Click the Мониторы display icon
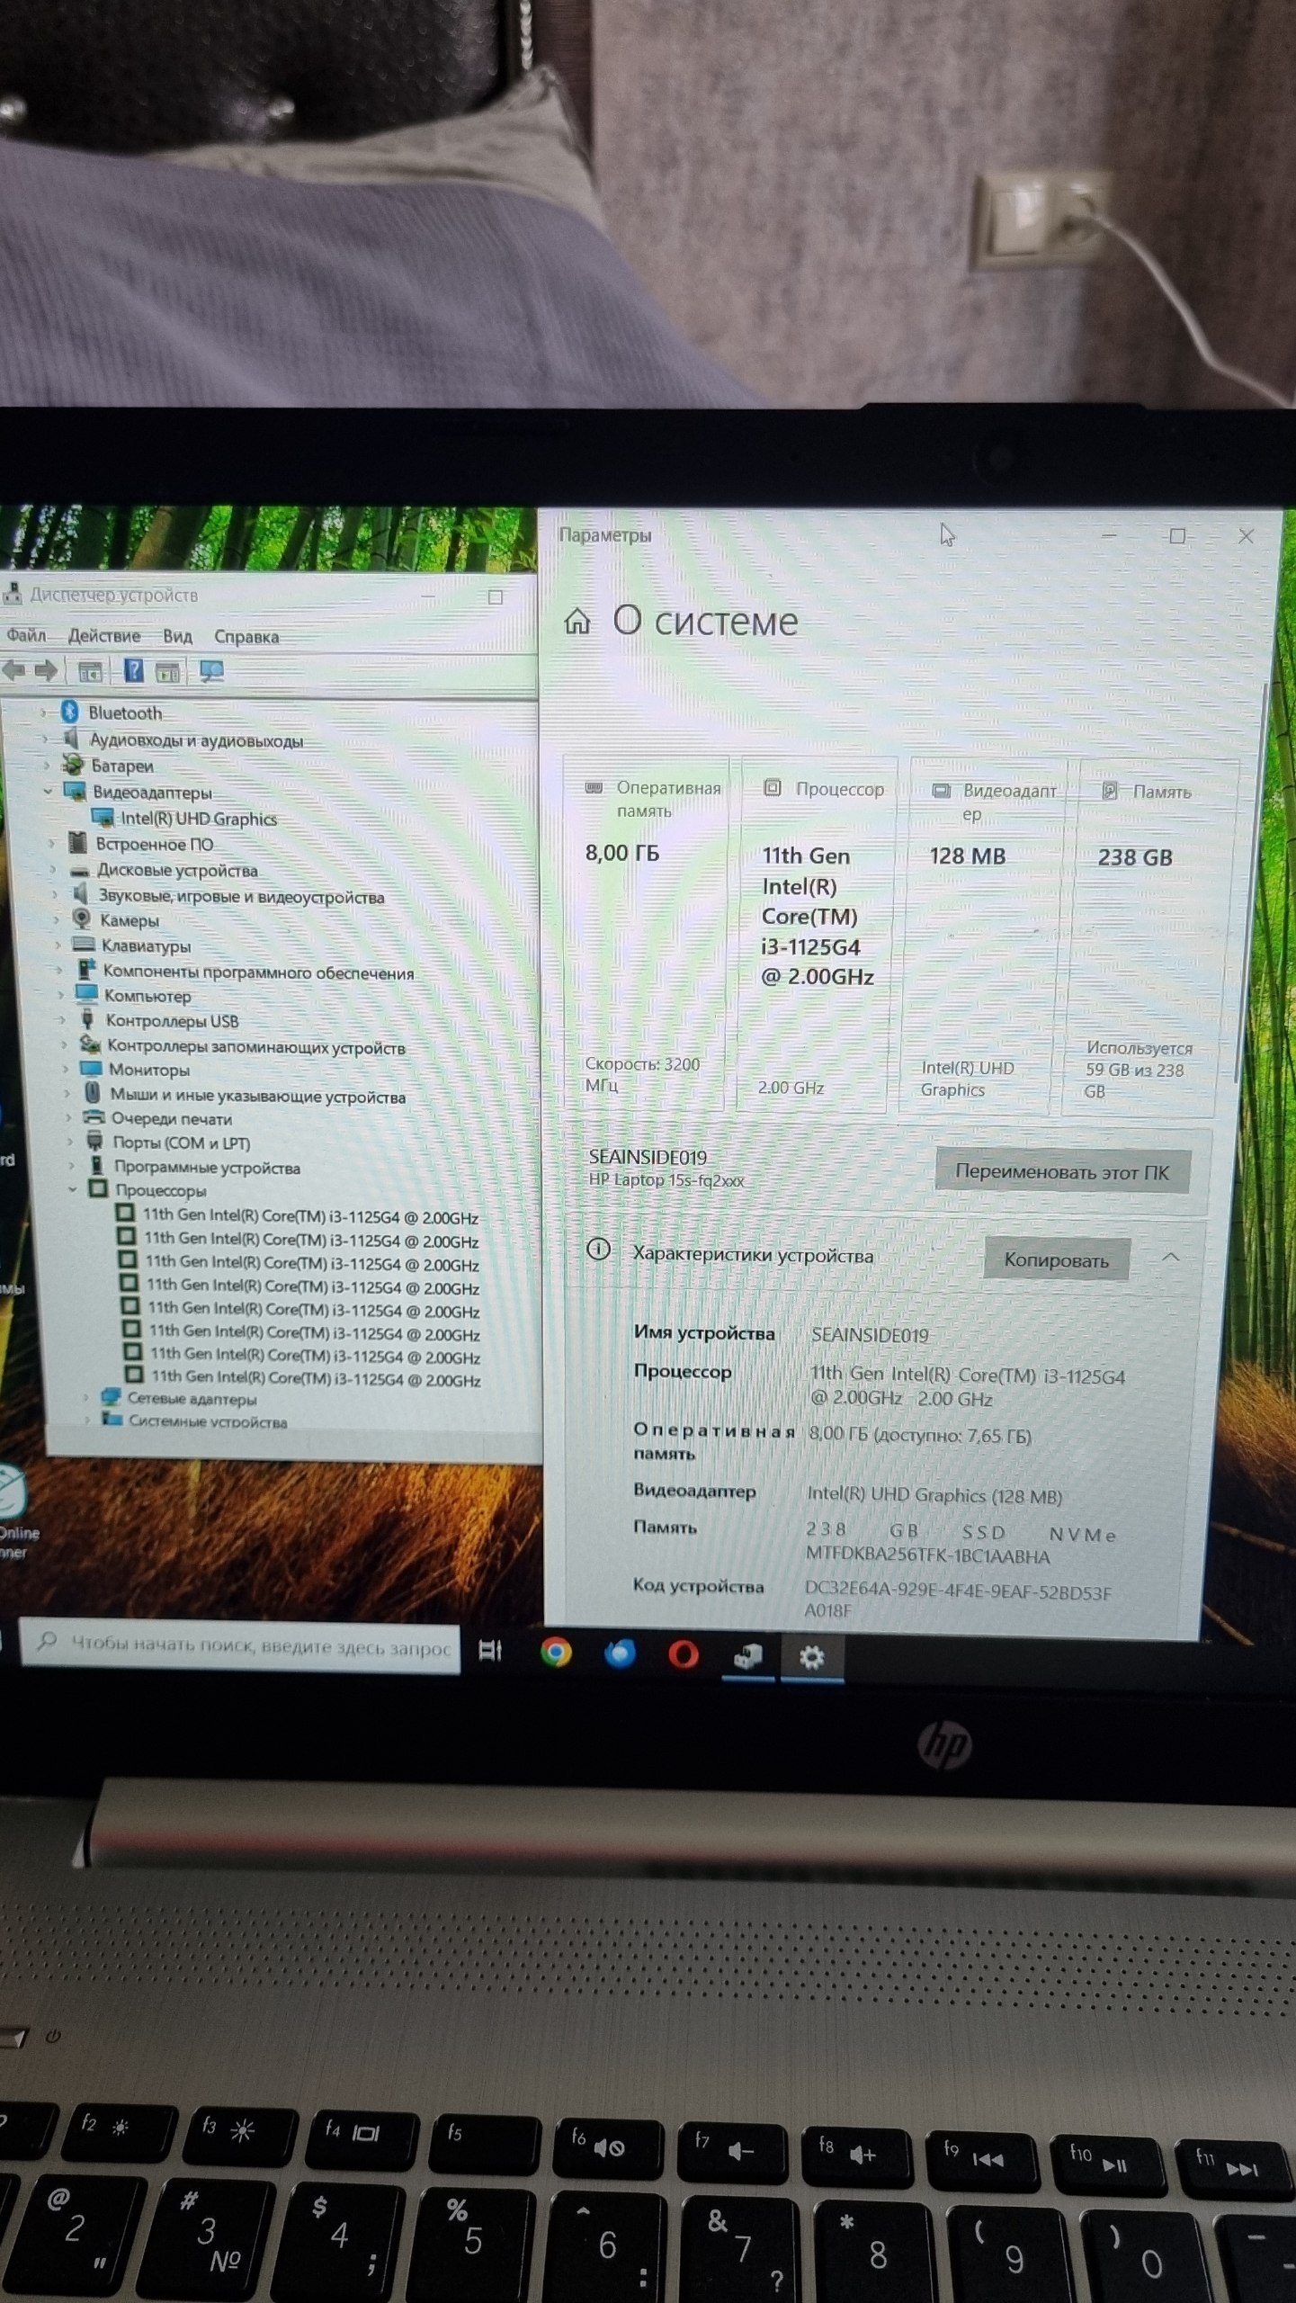The width and height of the screenshot is (1296, 2303). [90, 1069]
